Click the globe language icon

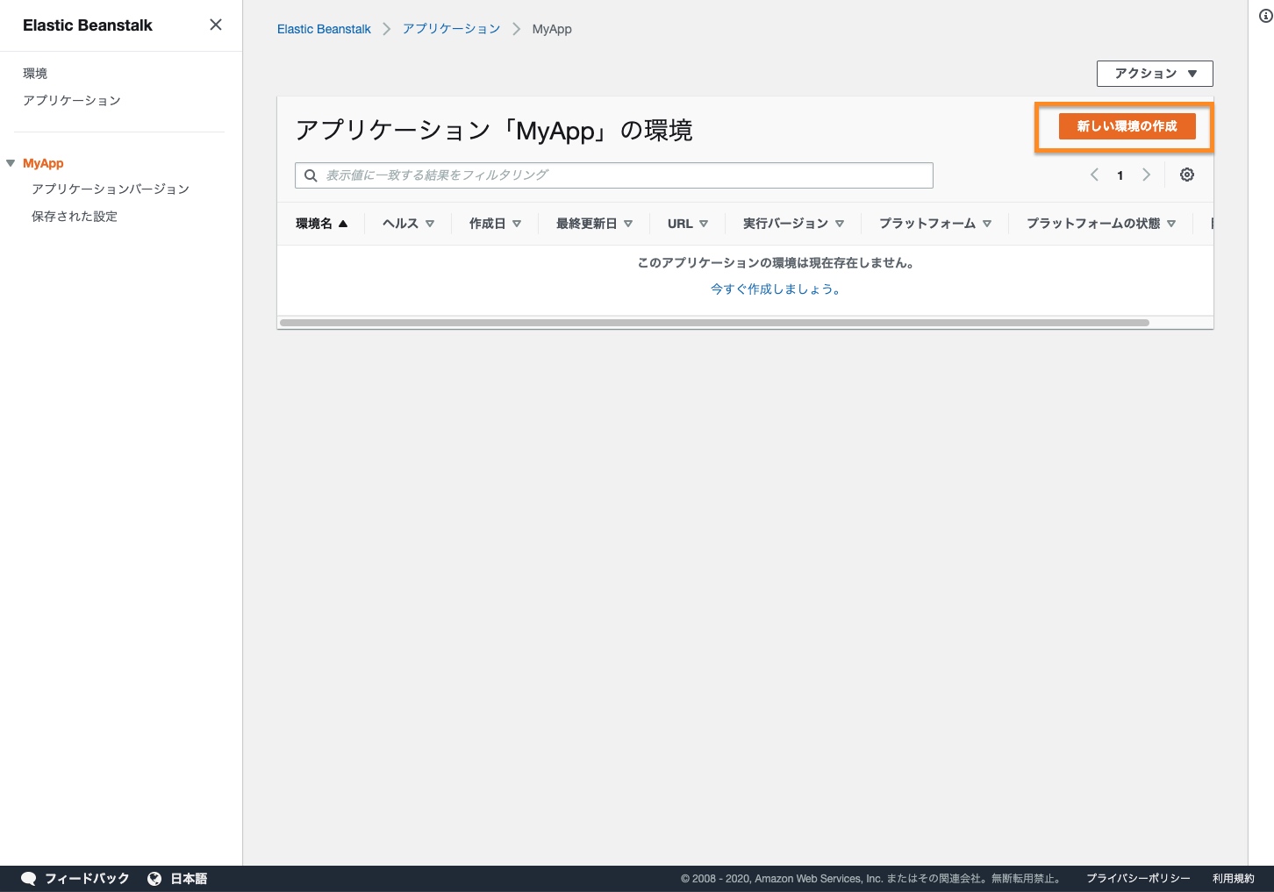pyautogui.click(x=154, y=878)
